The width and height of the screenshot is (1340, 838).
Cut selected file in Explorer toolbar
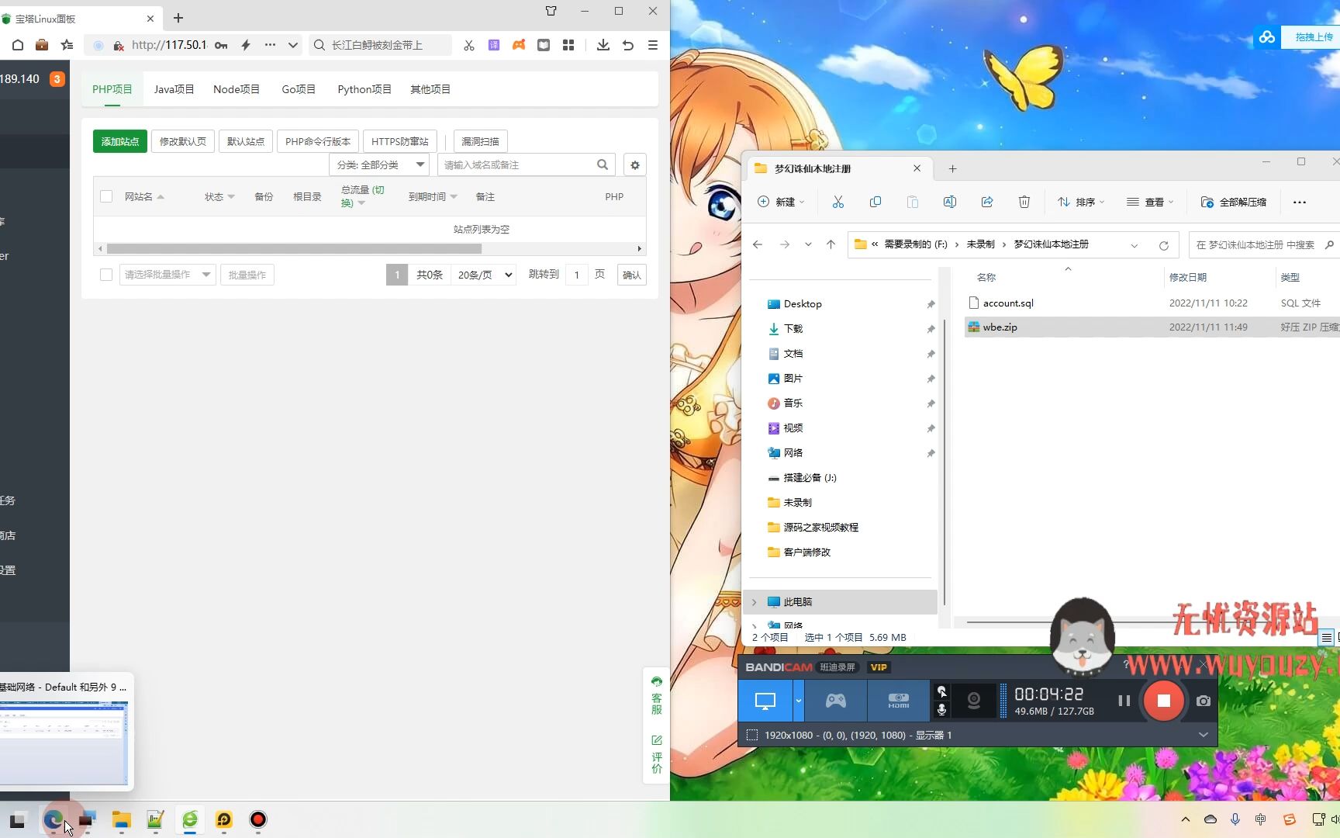(838, 202)
